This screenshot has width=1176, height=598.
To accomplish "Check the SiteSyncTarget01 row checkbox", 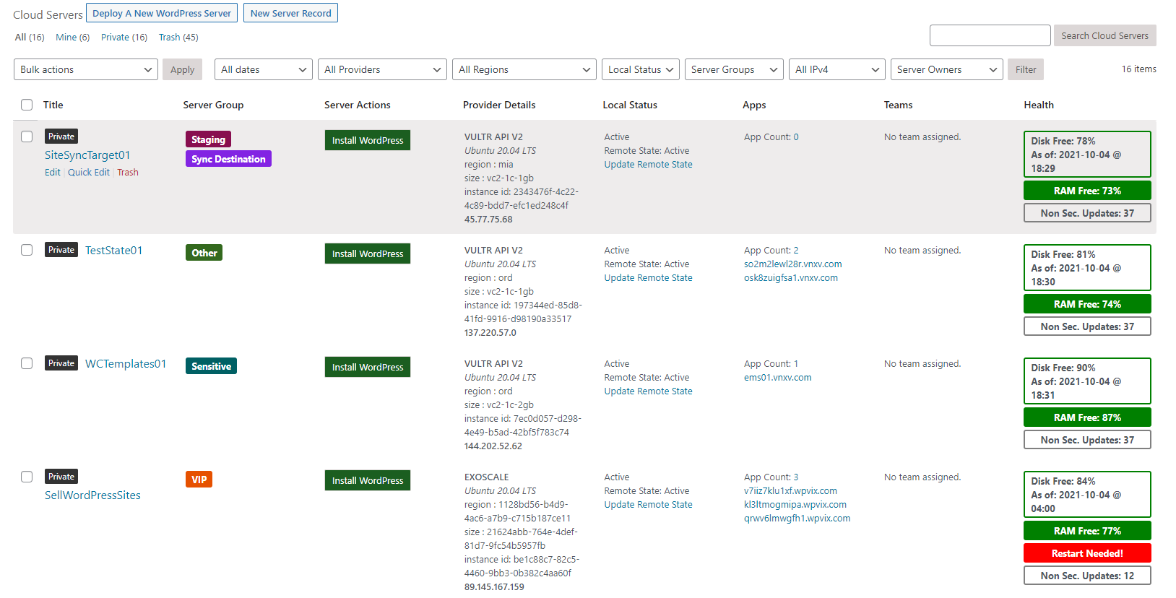I will coord(27,136).
